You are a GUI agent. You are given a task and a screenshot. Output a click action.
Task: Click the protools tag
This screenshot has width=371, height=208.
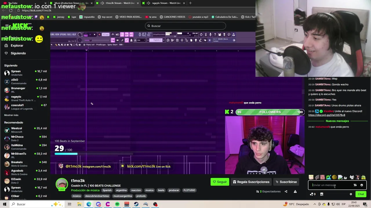click(141, 196)
